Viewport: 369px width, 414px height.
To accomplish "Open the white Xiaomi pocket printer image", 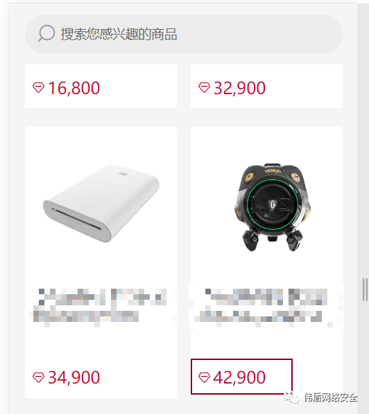I will pos(101,204).
